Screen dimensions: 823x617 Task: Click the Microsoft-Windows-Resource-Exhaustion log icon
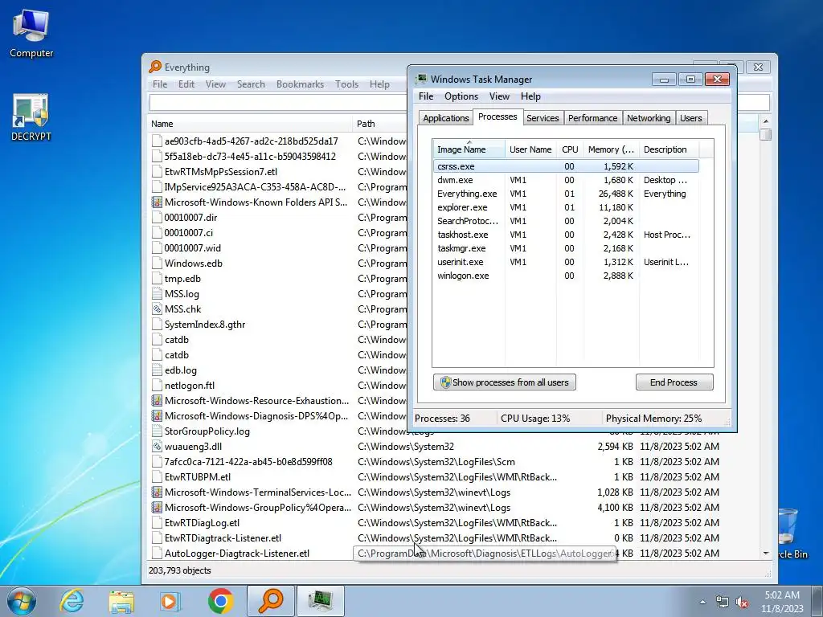[157, 401]
